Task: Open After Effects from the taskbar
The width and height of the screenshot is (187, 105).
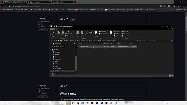Action: click(x=97, y=103)
